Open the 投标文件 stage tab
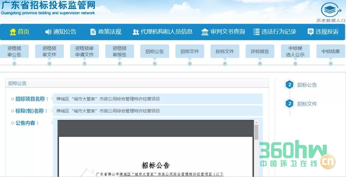 (x=225, y=51)
